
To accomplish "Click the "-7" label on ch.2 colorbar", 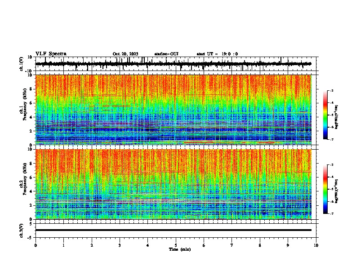I will (x=331, y=214).
